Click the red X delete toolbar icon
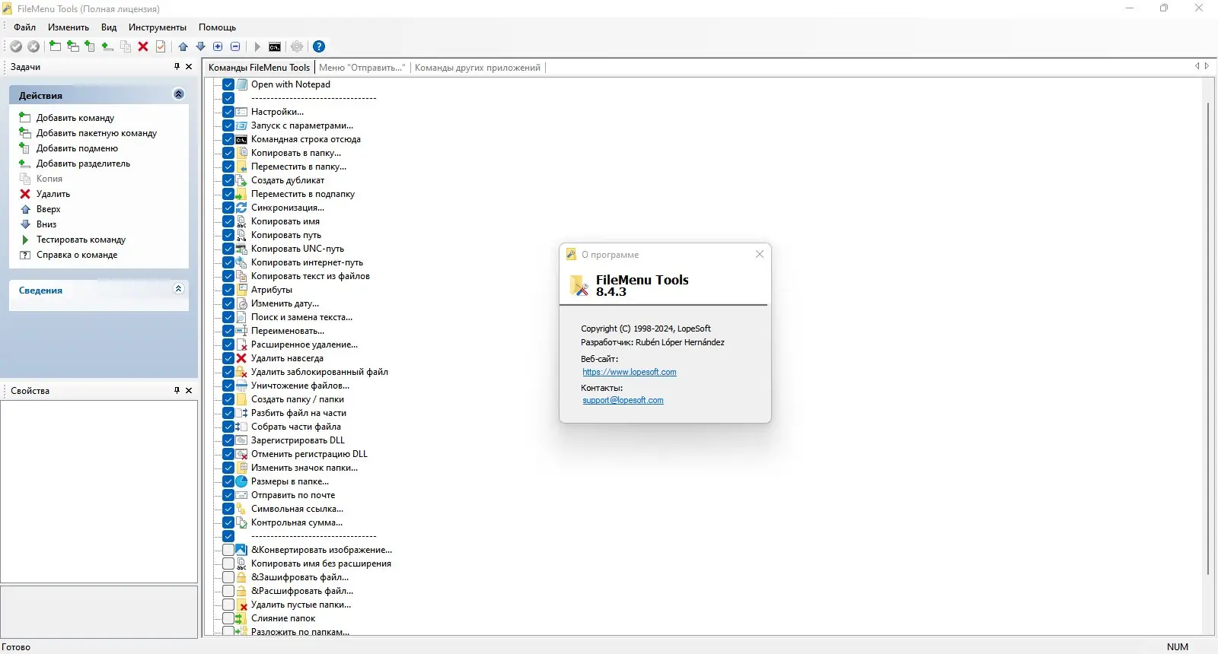This screenshot has height=654, width=1218. click(x=143, y=46)
